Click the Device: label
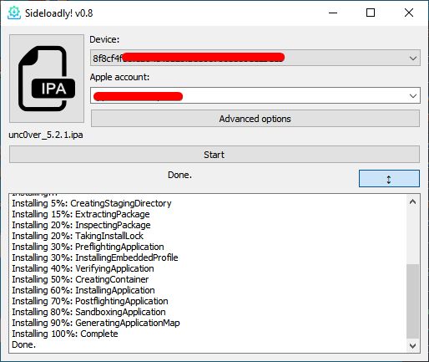 click(104, 39)
